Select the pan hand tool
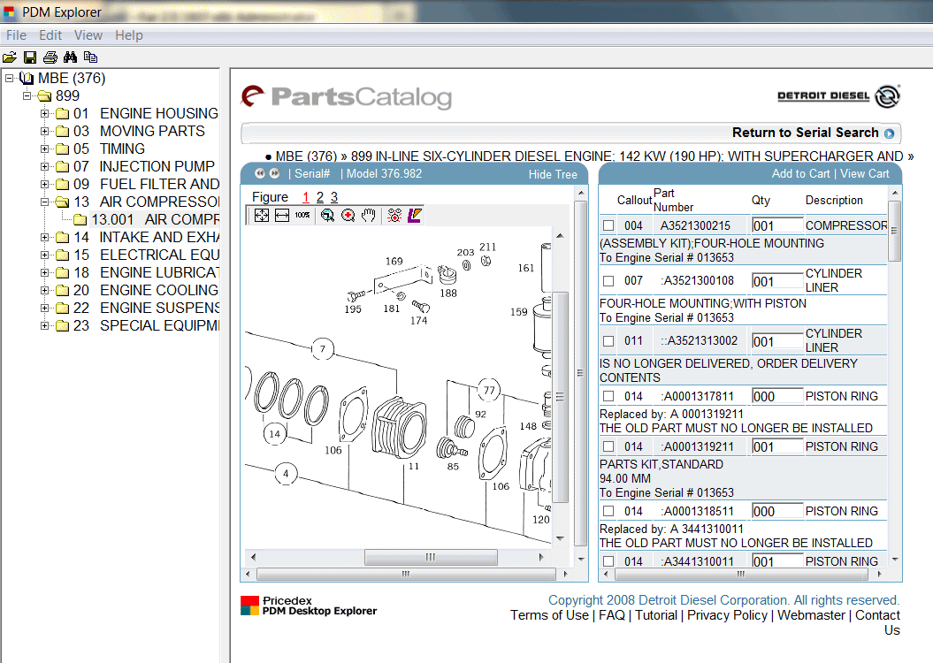This screenshot has width=933, height=663. pos(369,216)
